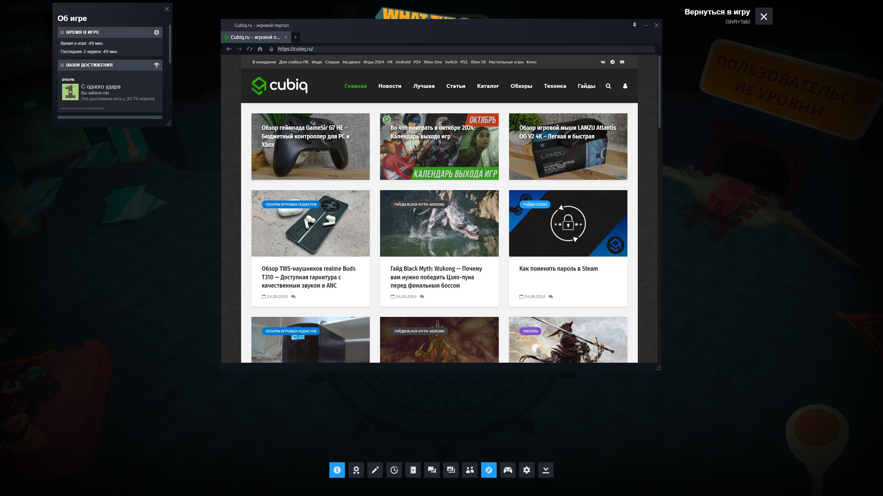Screen dimensions: 883x496
Task: Open the guides book icon in the overlay toolbar
Action: [x=413, y=470]
